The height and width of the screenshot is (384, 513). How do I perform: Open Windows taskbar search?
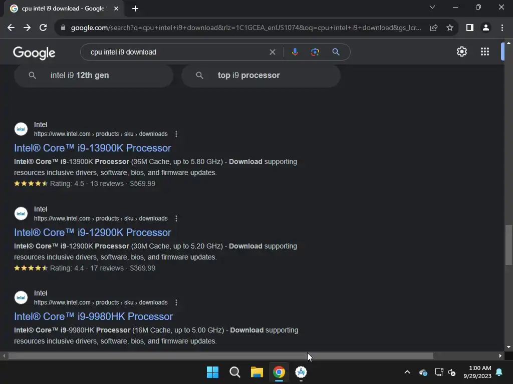click(235, 372)
